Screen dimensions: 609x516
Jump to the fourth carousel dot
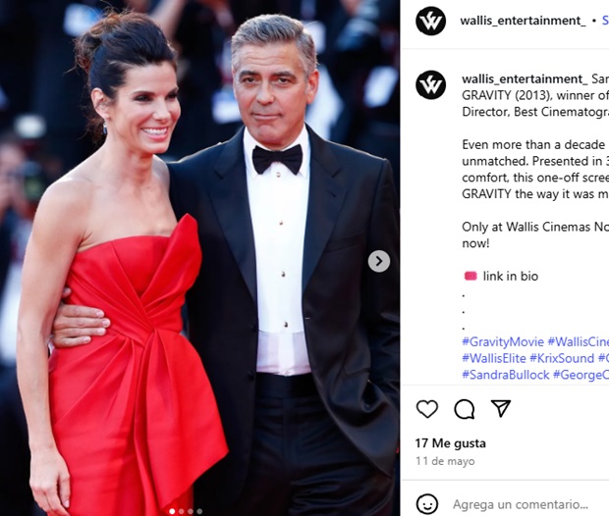[x=199, y=511]
